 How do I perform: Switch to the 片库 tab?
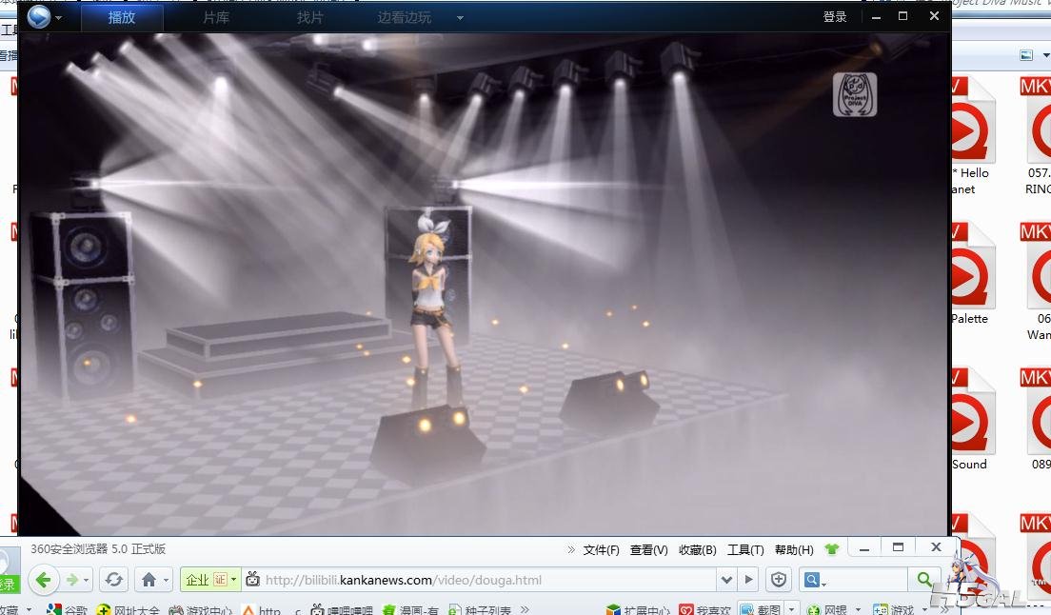click(x=216, y=17)
